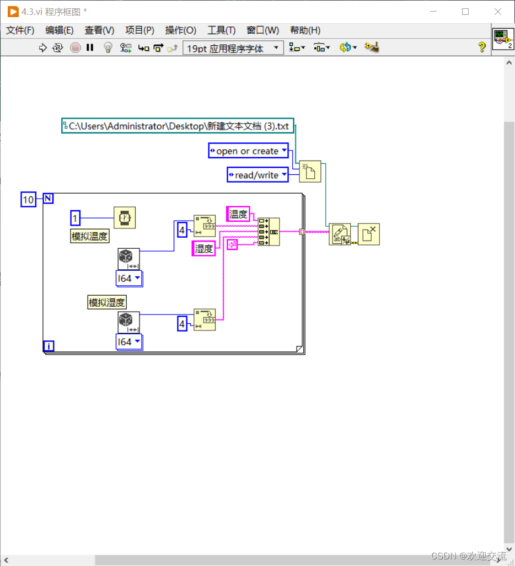Click the Clean Up Diagram toolbar icon

pyautogui.click(x=372, y=47)
